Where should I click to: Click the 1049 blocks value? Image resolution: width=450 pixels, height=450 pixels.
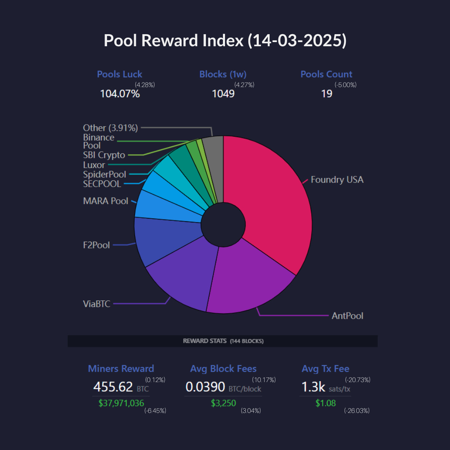click(223, 94)
